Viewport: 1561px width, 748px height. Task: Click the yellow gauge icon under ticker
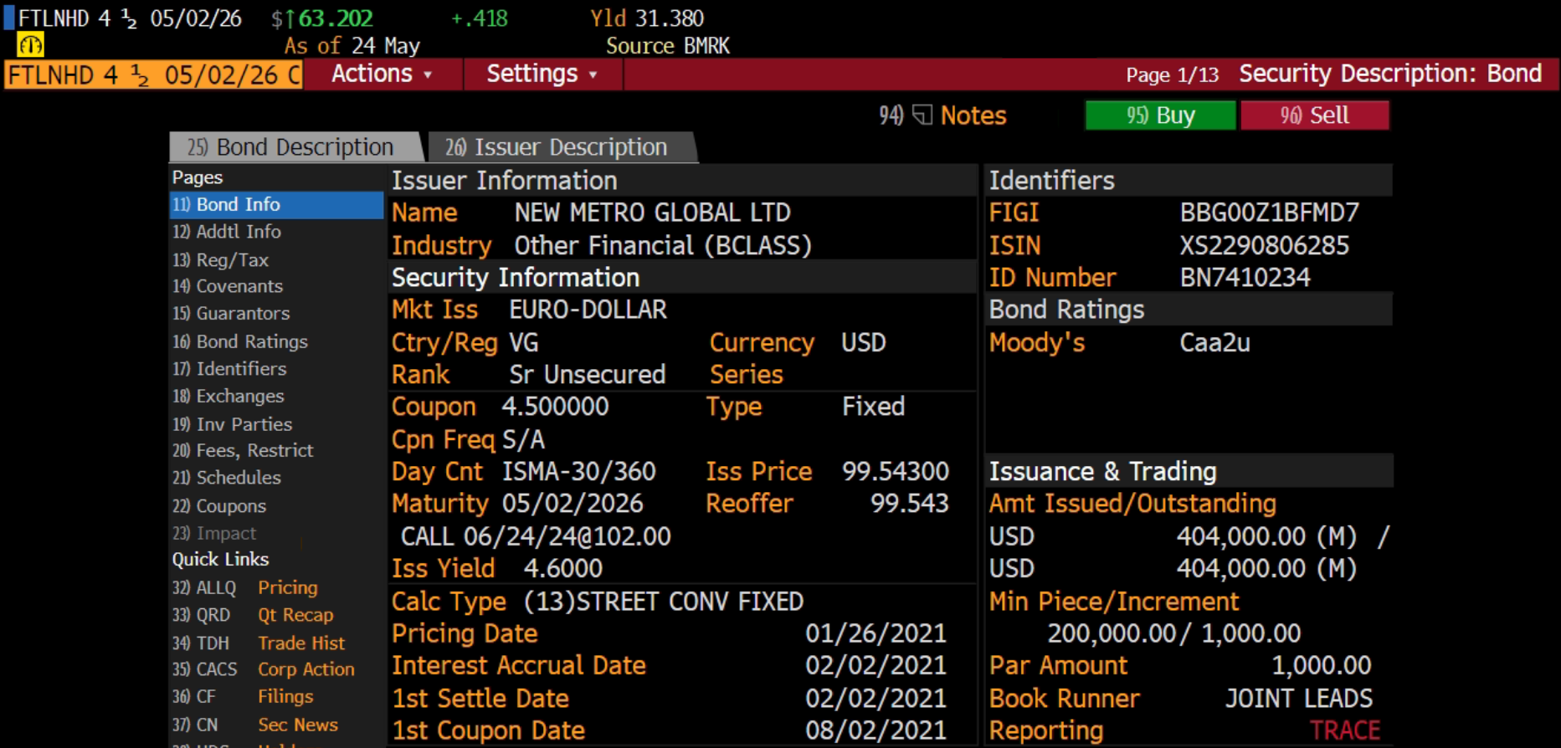tap(31, 44)
